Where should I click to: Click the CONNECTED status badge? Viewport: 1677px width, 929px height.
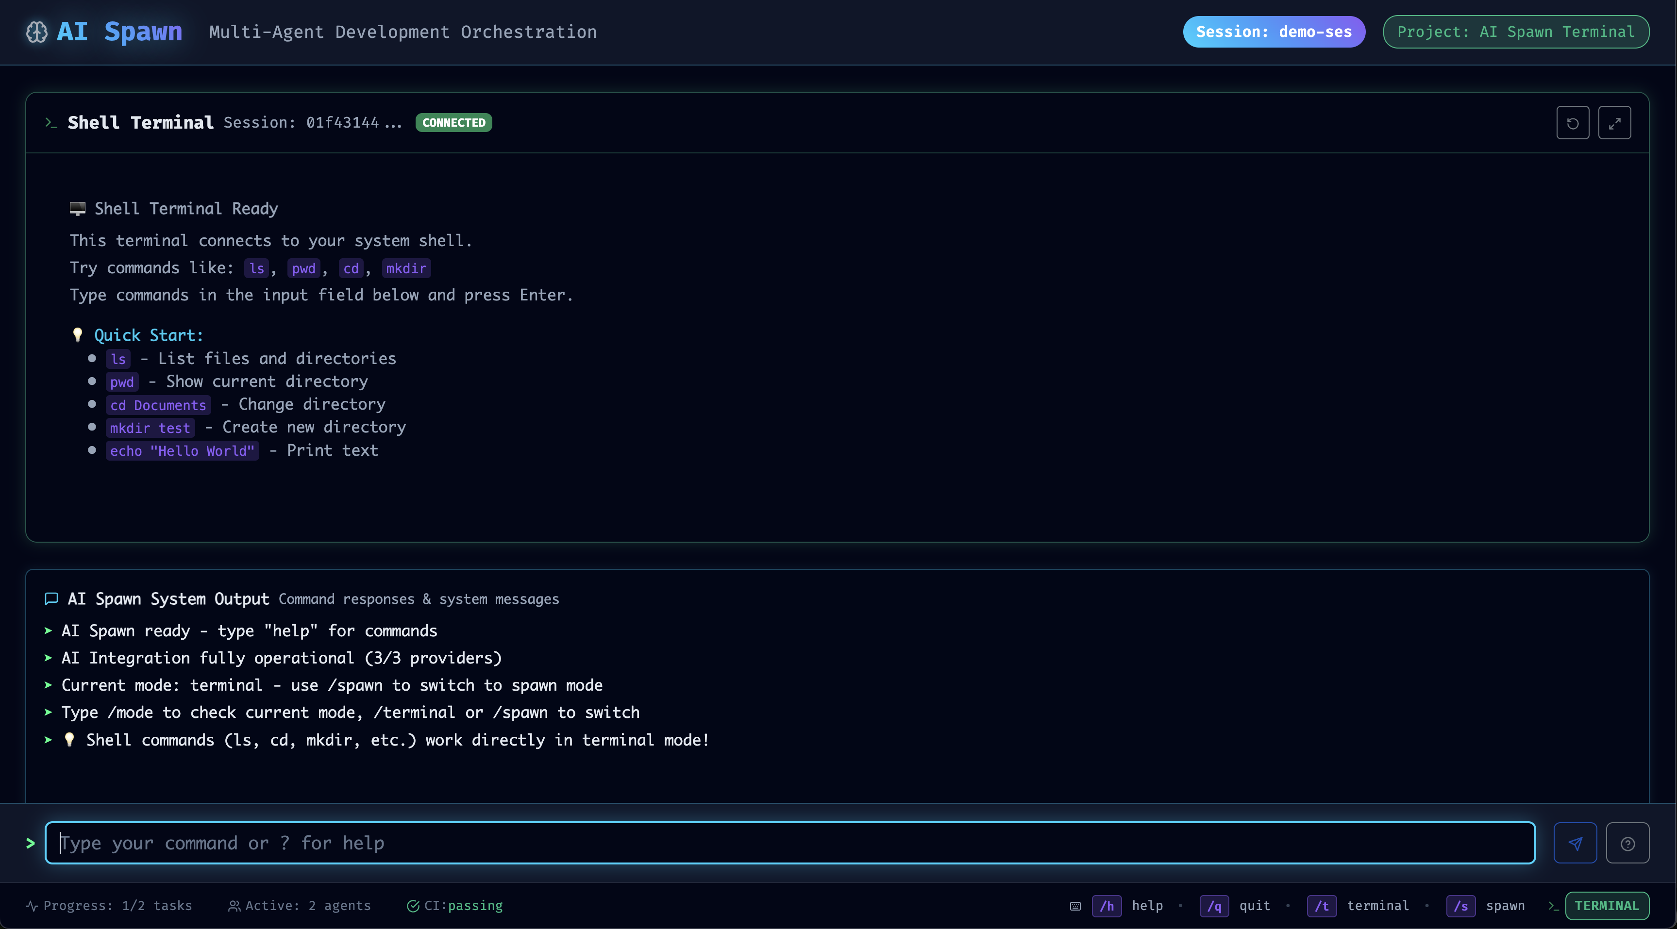[453, 122]
